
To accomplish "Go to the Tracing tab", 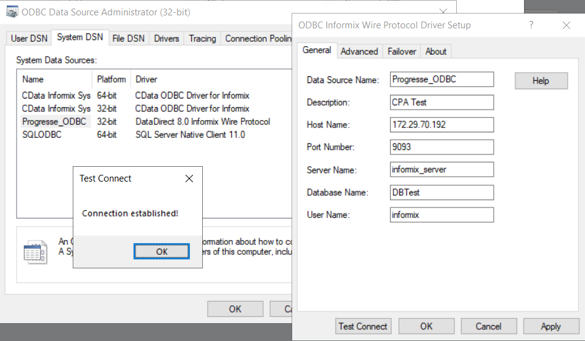I will click(x=202, y=38).
